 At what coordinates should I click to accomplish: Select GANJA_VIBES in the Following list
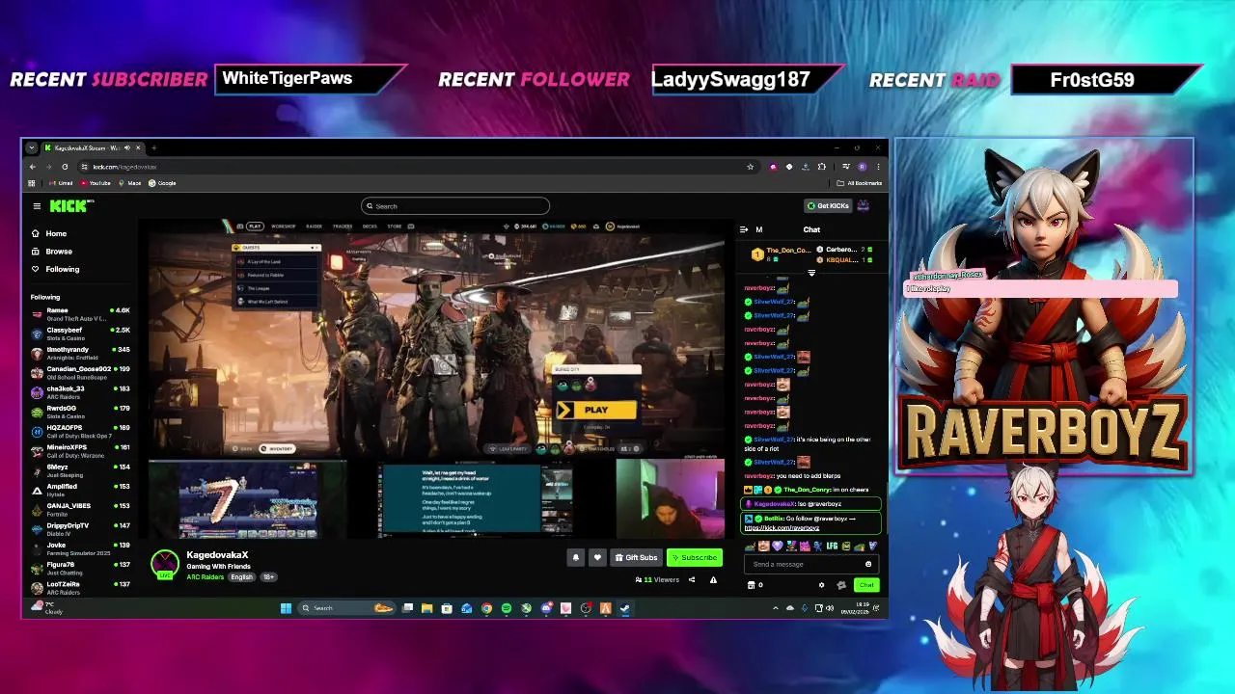[81, 509]
